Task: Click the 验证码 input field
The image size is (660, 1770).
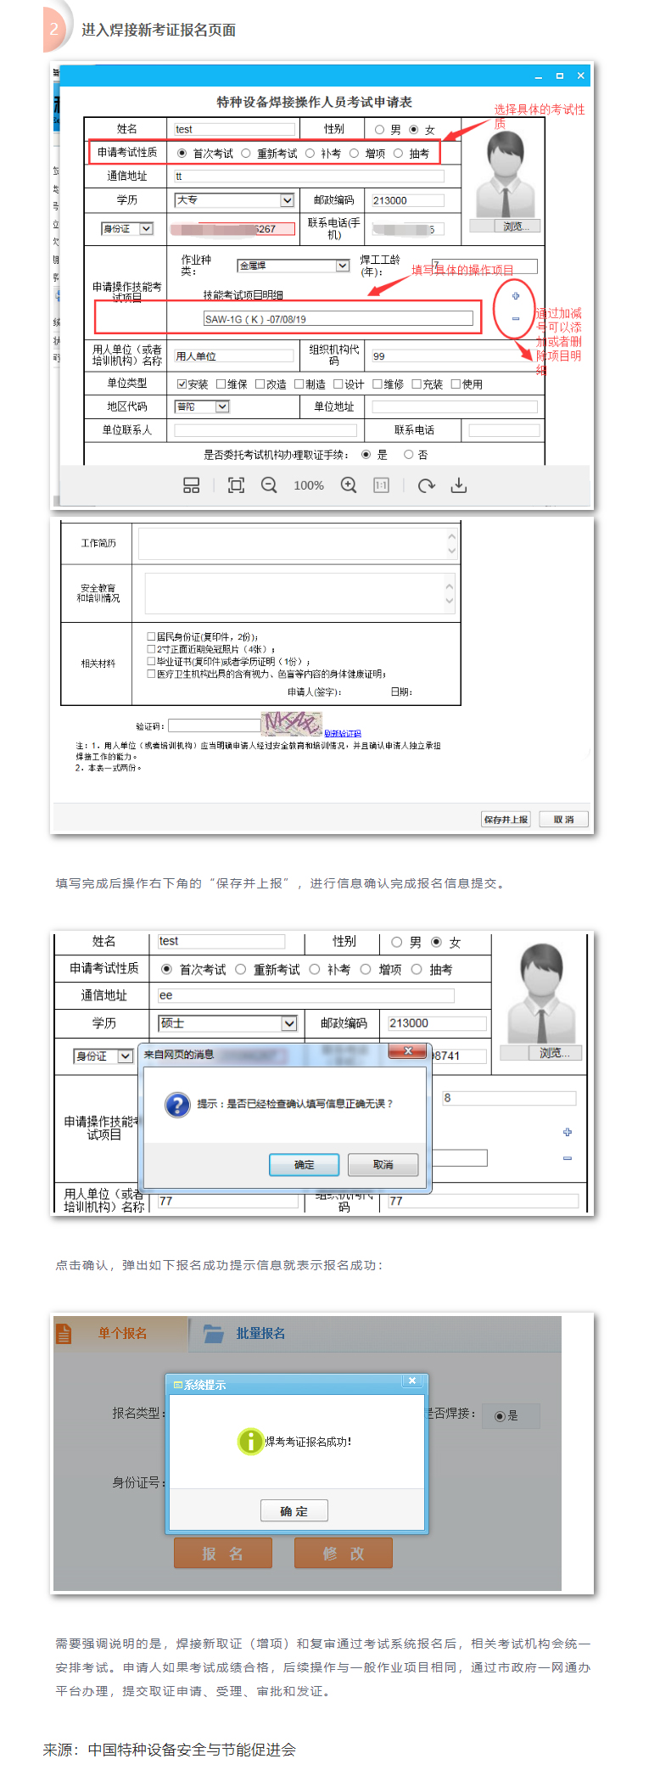Action: pyautogui.click(x=215, y=725)
